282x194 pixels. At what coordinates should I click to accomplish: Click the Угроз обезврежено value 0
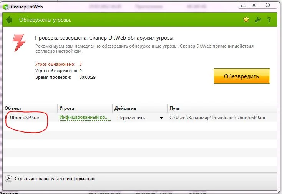[x=80, y=71]
